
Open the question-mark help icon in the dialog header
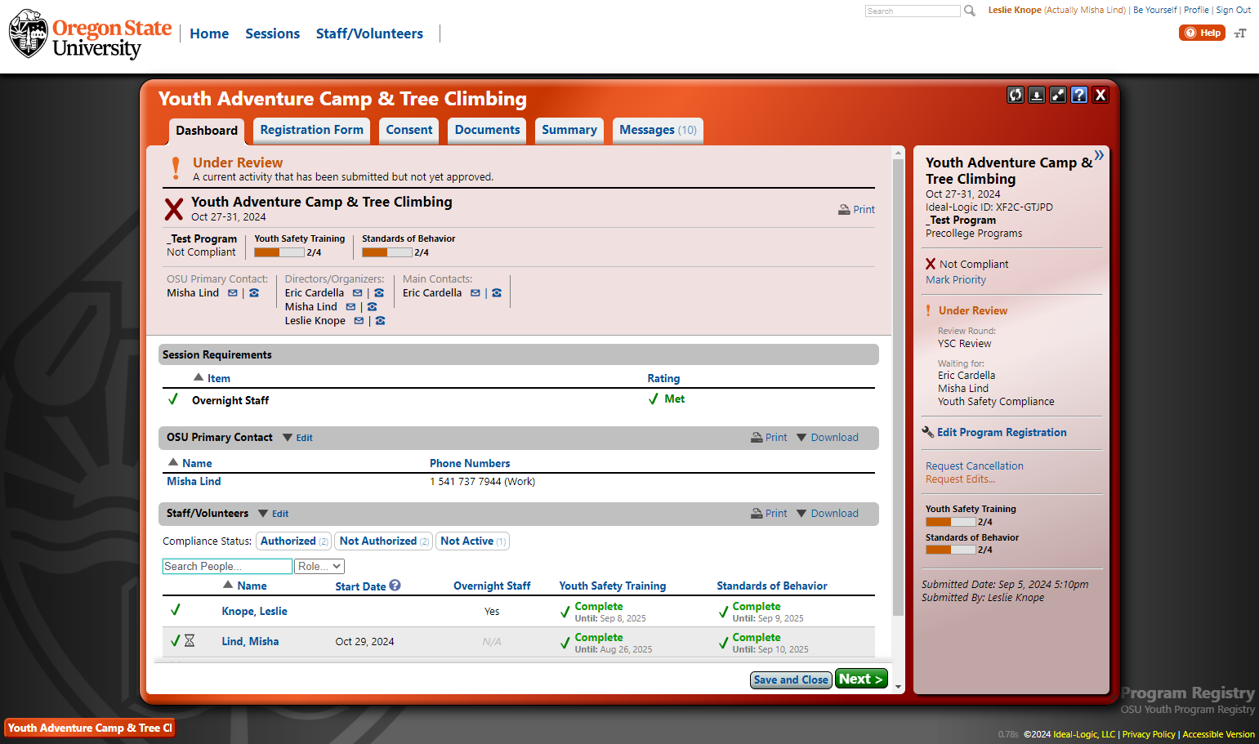click(1079, 95)
